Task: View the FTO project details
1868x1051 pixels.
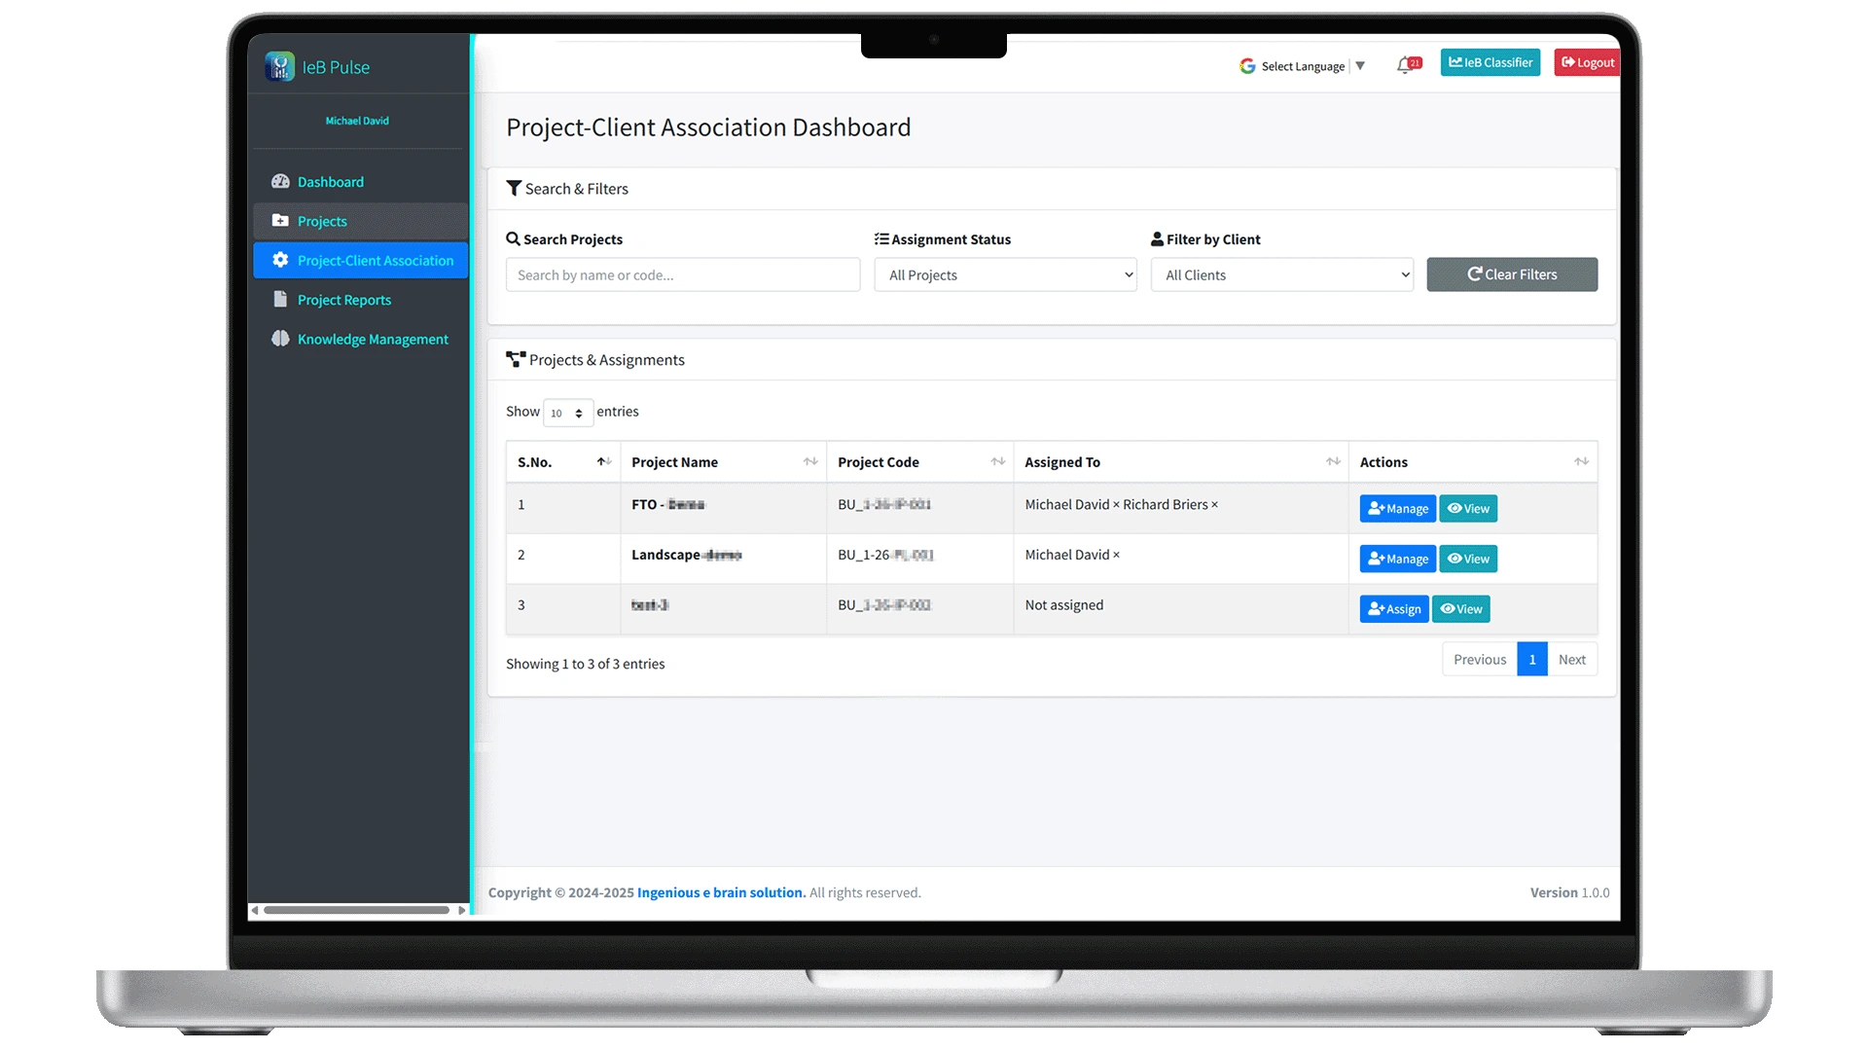Action: point(1467,509)
